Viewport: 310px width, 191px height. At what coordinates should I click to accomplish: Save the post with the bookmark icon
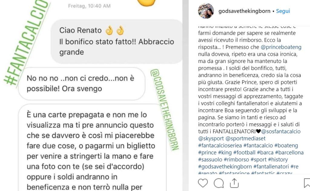(307, 183)
